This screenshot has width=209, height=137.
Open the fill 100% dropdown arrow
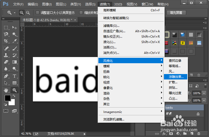click(x=204, y=100)
